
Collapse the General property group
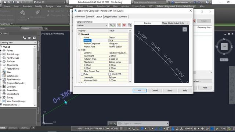click(x=79, y=34)
